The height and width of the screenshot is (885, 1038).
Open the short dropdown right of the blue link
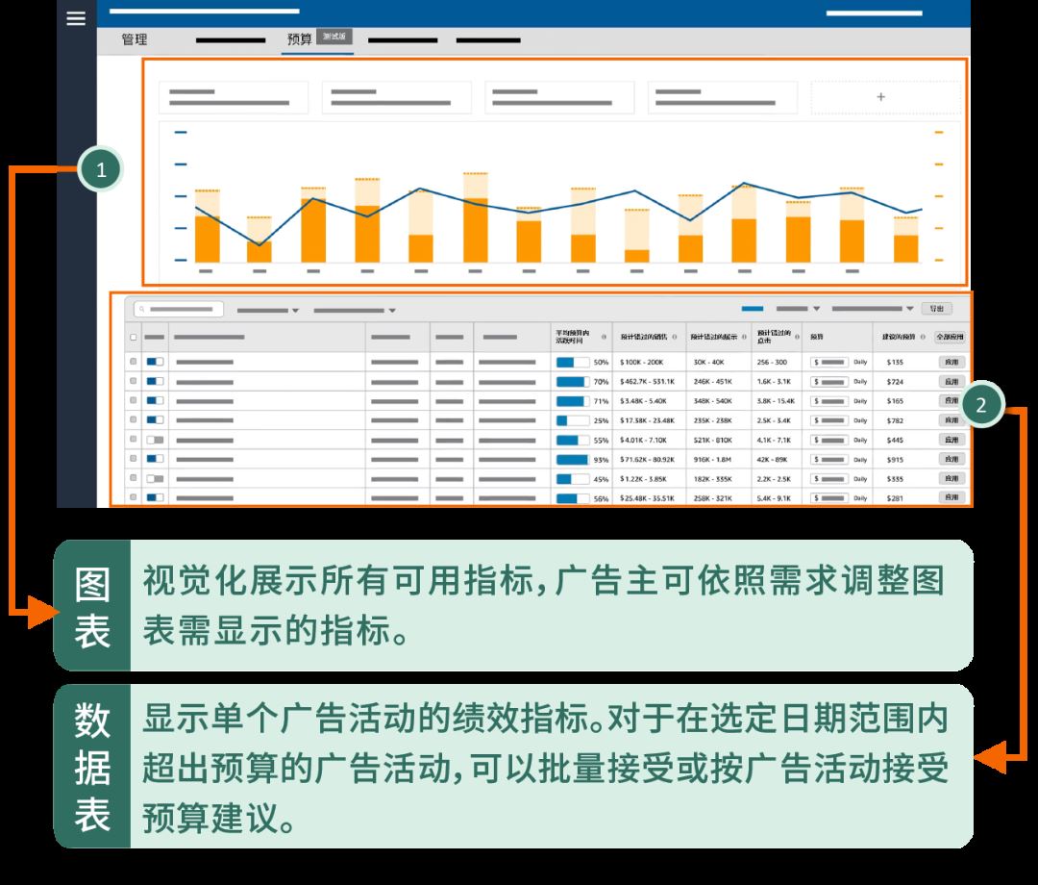point(798,309)
